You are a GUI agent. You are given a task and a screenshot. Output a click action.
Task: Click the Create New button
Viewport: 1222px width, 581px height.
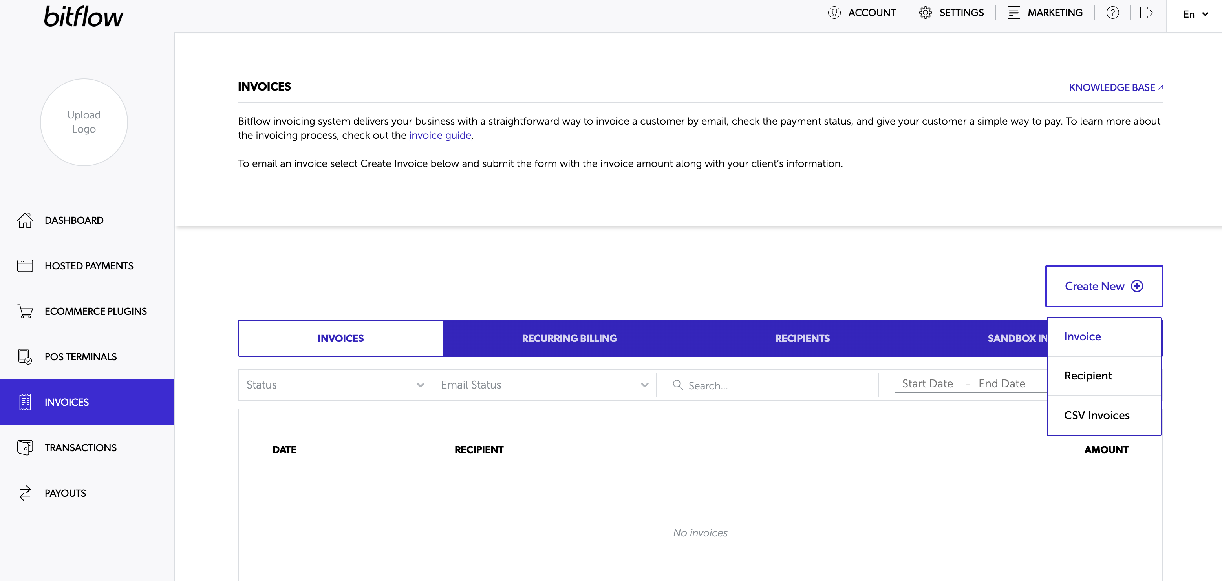coord(1103,286)
